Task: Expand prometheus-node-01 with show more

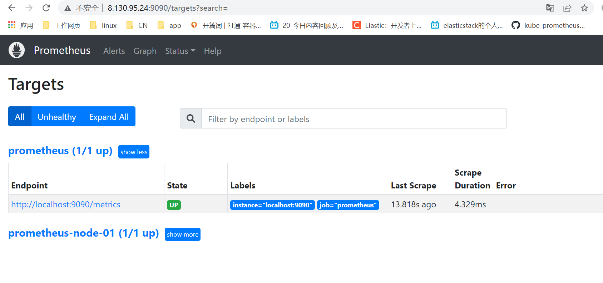Action: (182, 234)
